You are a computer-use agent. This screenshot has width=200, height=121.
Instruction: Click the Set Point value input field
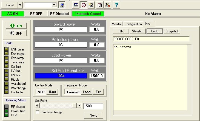click(93, 106)
